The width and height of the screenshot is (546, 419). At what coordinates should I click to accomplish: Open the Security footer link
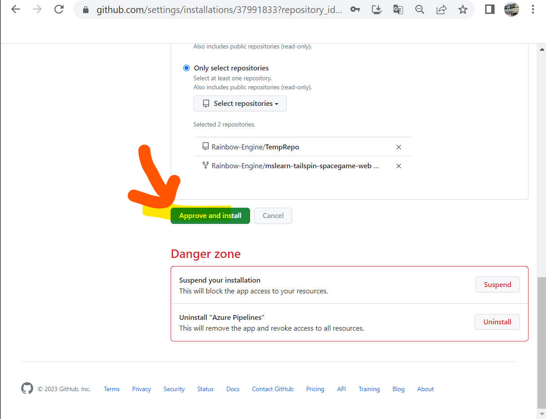pyautogui.click(x=174, y=389)
